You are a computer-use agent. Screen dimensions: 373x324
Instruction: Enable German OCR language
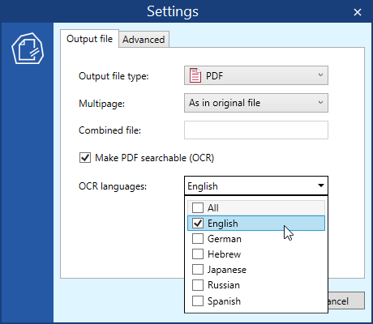(198, 239)
